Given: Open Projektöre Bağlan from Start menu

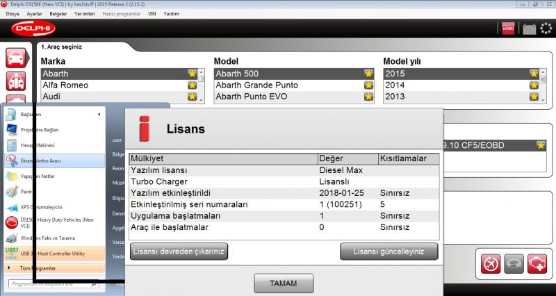Looking at the screenshot, I should coord(55,130).
